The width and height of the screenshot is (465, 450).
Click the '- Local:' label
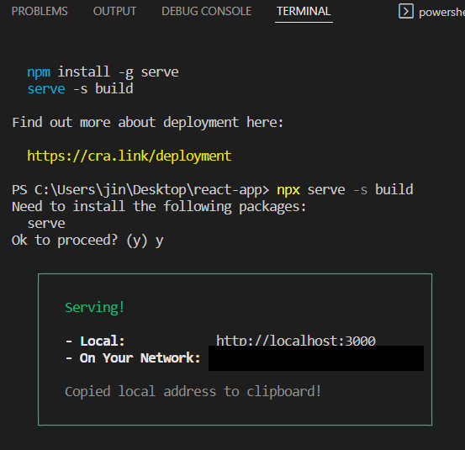[95, 341]
